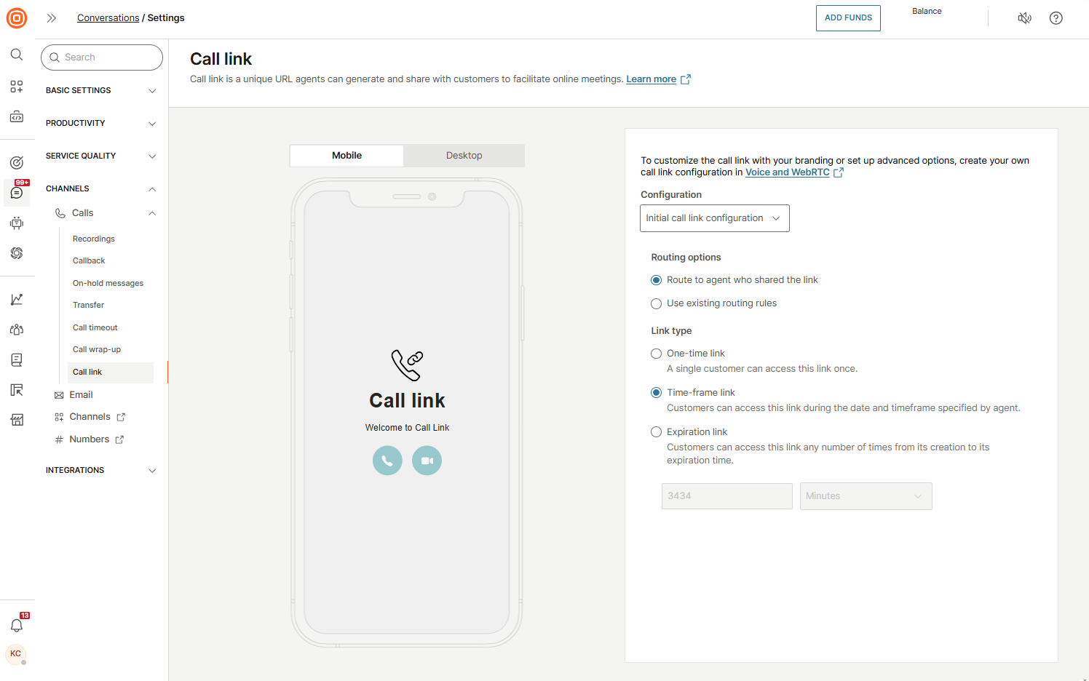Open the Recordings settings page
This screenshot has width=1089, height=681.
click(x=93, y=239)
